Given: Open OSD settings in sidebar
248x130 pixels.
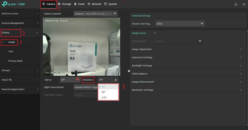Looking at the screenshot, I should point(11,52).
